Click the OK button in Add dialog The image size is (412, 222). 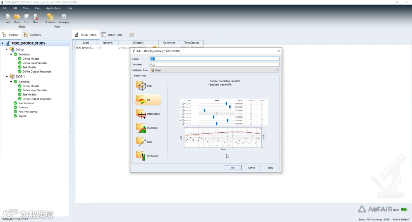(233, 168)
